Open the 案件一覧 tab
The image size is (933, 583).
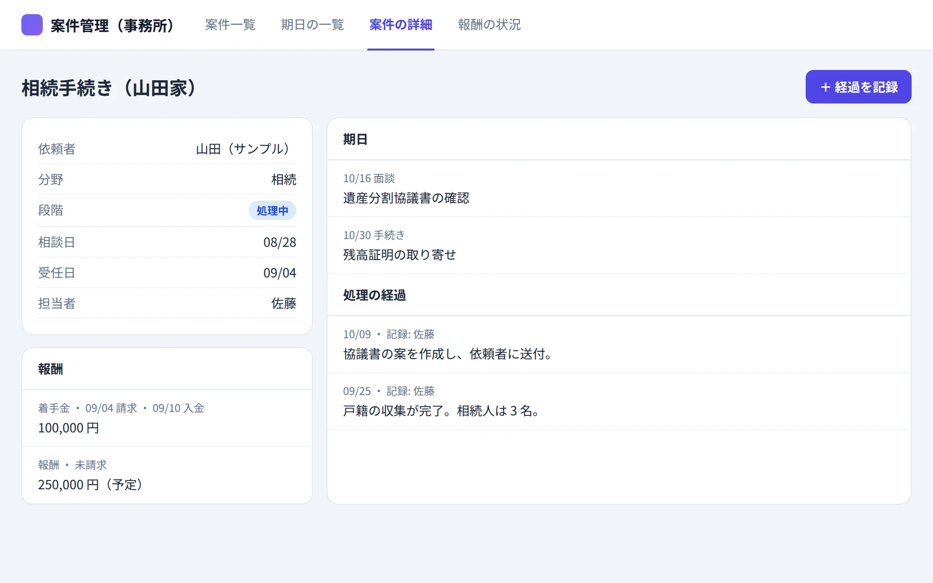coord(230,25)
